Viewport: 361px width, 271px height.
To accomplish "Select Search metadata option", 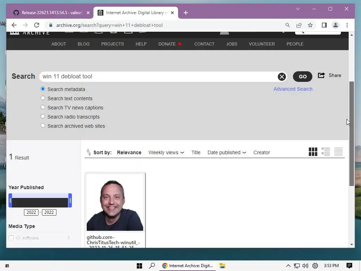I will pyautogui.click(x=43, y=89).
